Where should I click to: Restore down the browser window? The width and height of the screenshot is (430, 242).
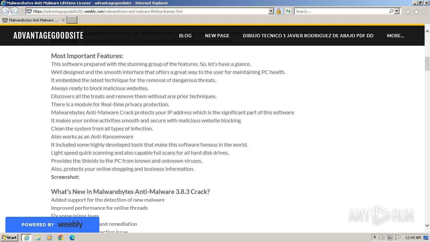coord(420,3)
